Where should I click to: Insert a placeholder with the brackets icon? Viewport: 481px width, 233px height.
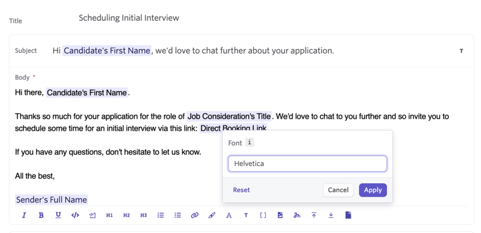263,215
